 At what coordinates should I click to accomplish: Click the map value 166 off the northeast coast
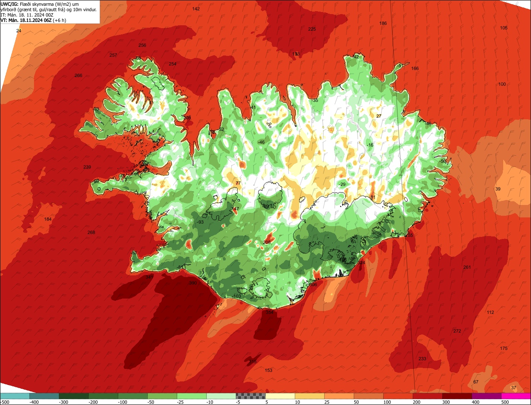coord(415,68)
